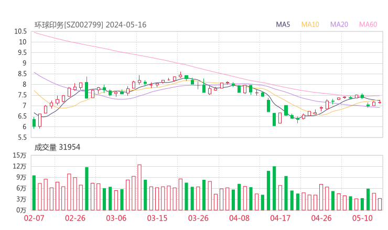Click the 0万 volume axis label
Viewport: 388px width, 230px height.
coord(21,210)
